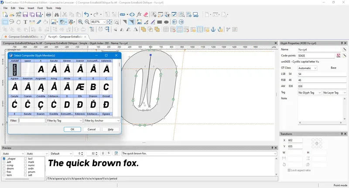Click OK in Select Composite Glyph dialog
The image size is (349, 188).
point(72,129)
